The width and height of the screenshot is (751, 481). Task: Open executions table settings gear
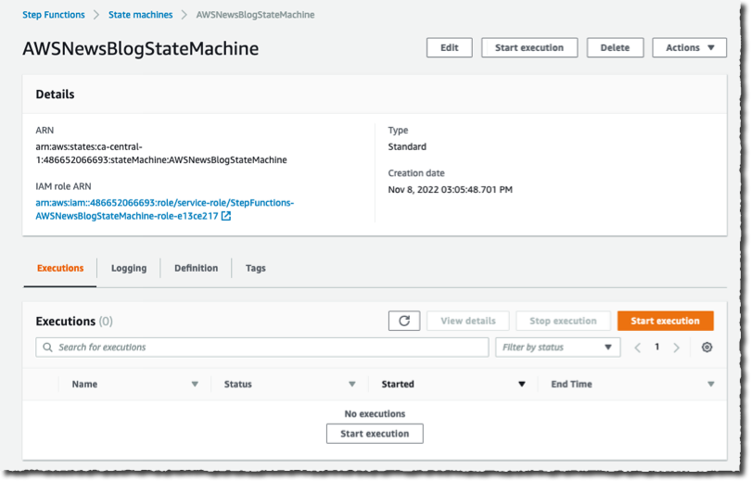(x=706, y=348)
